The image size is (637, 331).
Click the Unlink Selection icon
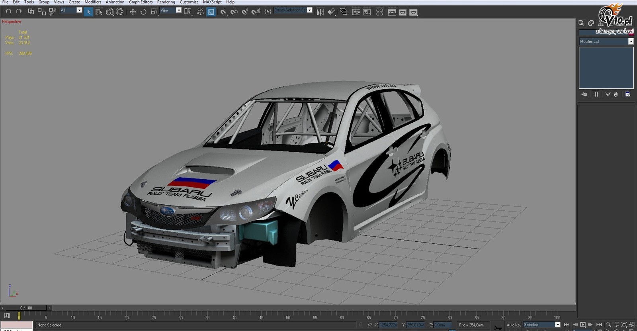coord(41,12)
